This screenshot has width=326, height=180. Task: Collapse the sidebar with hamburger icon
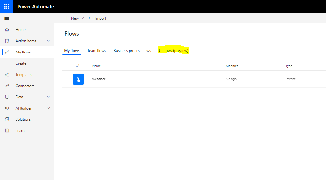click(x=7, y=19)
